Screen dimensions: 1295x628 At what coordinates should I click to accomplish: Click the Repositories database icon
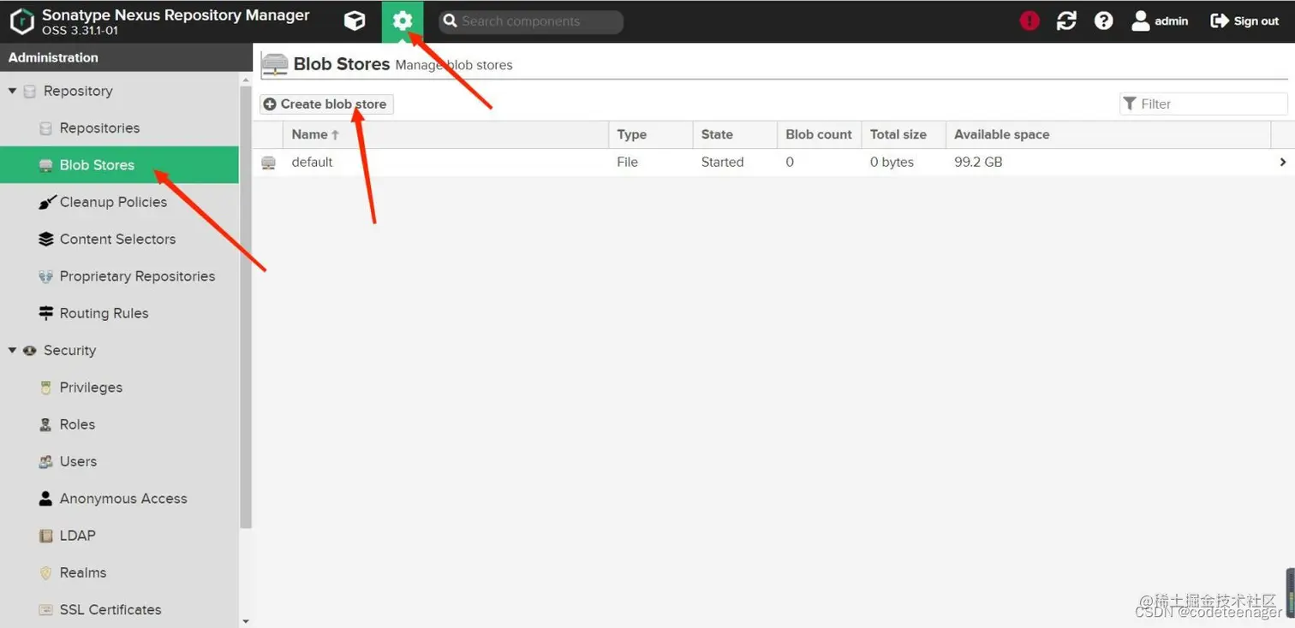pyautogui.click(x=46, y=127)
